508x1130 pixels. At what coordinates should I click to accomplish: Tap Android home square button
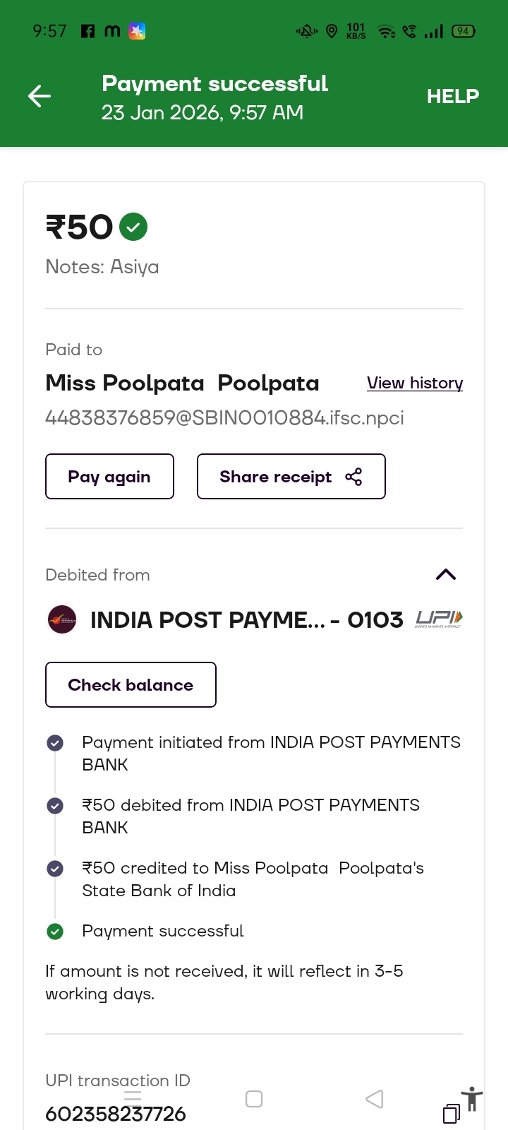[254, 1099]
